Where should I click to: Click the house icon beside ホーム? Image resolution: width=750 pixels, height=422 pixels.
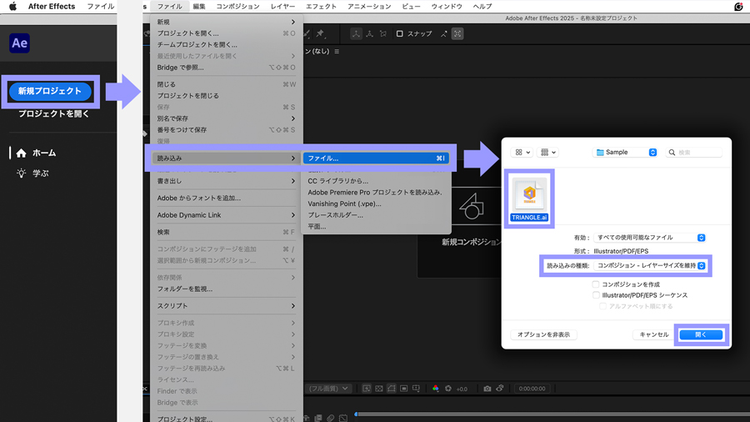21,153
